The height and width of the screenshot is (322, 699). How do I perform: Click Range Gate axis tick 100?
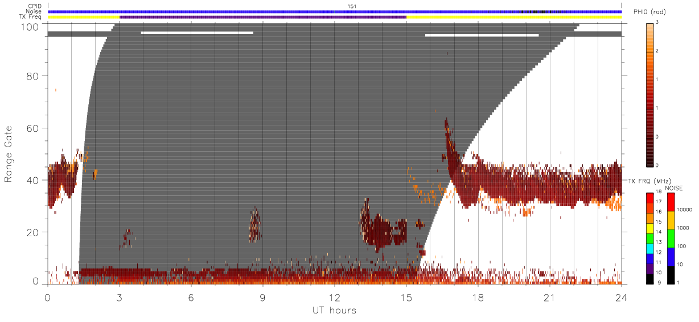click(30, 27)
